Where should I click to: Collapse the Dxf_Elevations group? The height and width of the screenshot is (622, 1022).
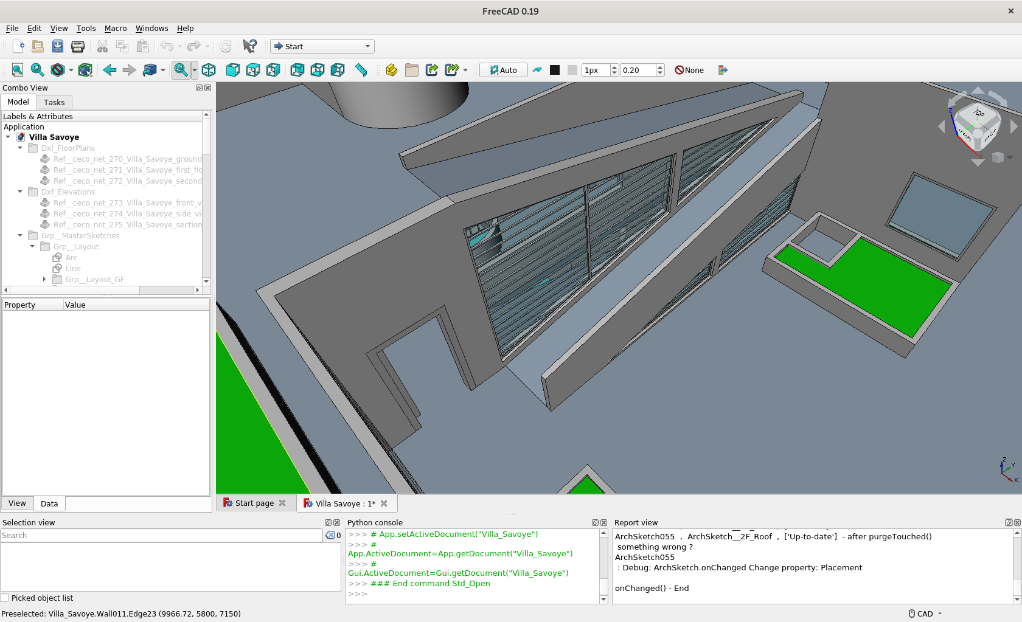tap(20, 192)
